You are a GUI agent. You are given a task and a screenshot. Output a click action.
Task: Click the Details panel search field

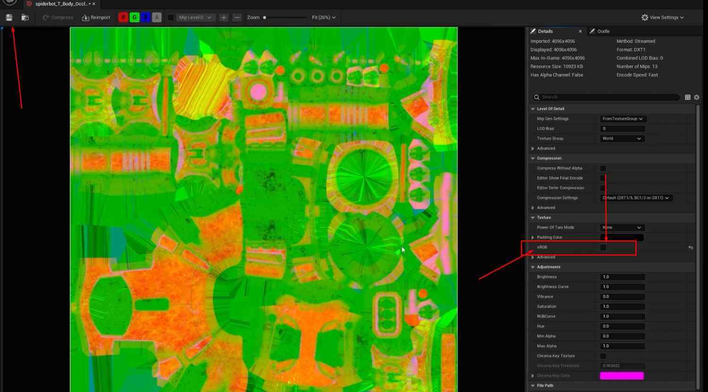606,97
